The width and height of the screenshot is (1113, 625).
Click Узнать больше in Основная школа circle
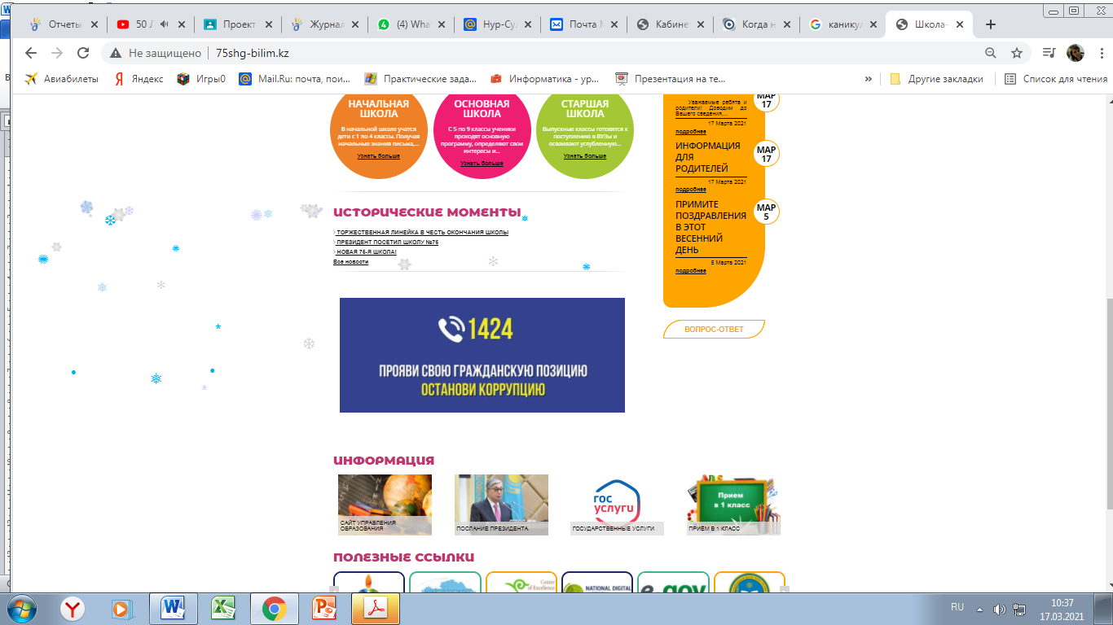tap(482, 164)
